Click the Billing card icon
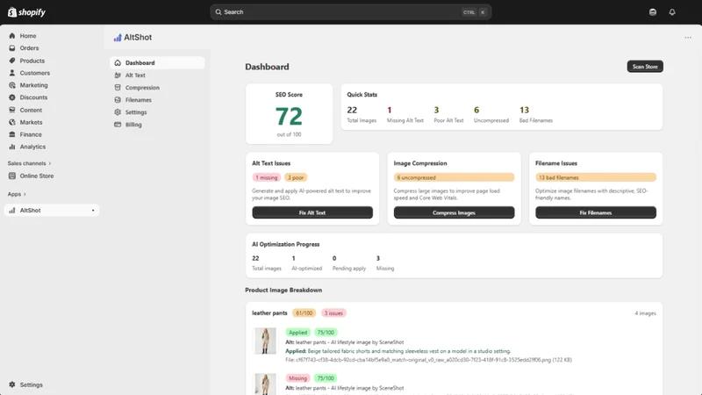Screen dimensions: 702x395 (118, 125)
